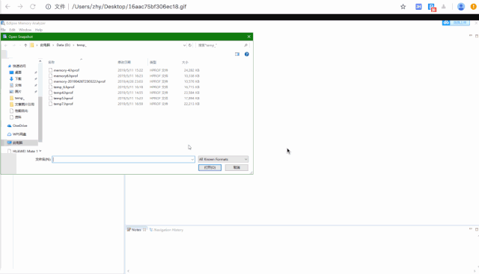The height and width of the screenshot is (274, 479).
Task: Click the search magnifier icon in the dialog
Action: (246, 45)
